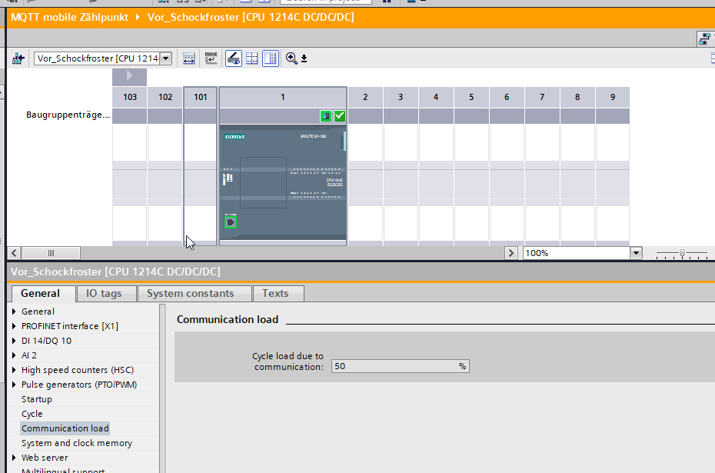This screenshot has width=715, height=473.
Task: Expand the DI 14/DQ 10 node
Action: click(14, 341)
